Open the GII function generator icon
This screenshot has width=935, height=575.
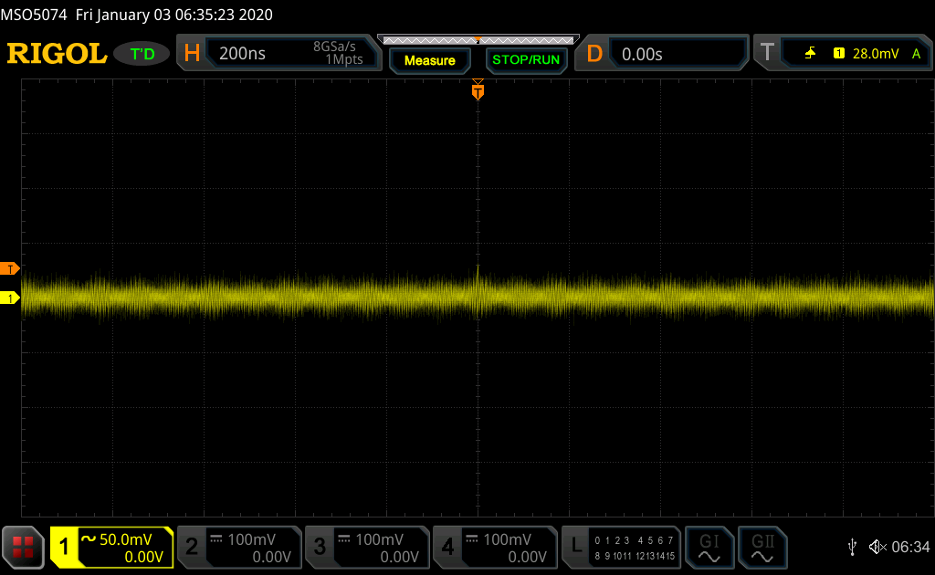(x=762, y=547)
